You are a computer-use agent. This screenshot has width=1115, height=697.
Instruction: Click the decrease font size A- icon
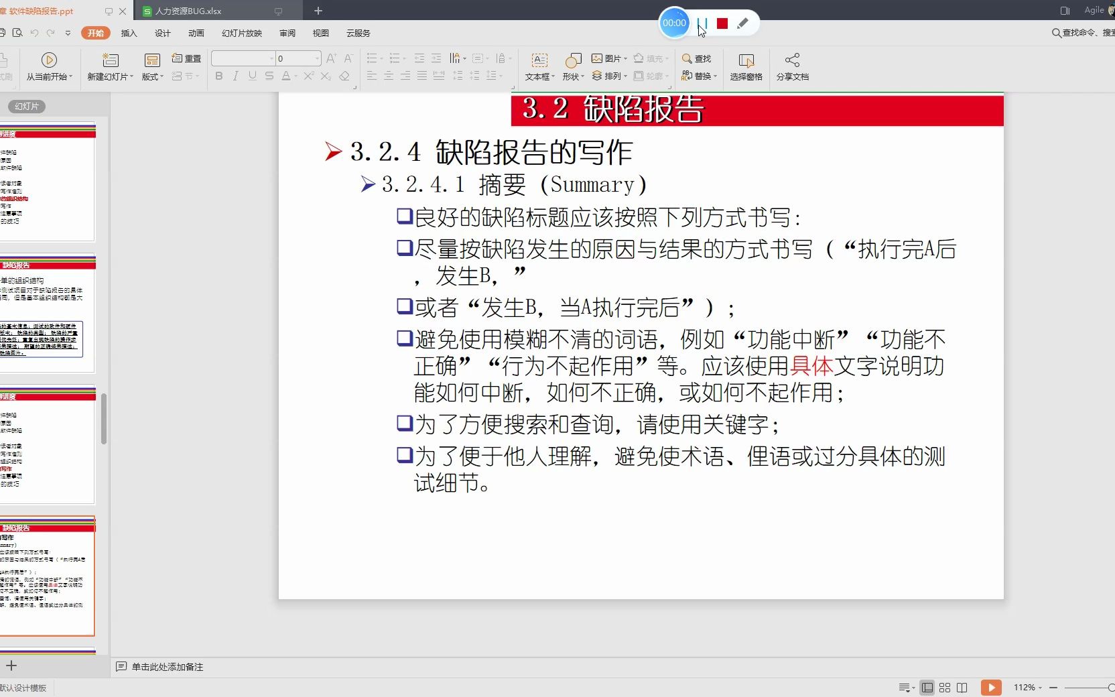[x=348, y=58]
